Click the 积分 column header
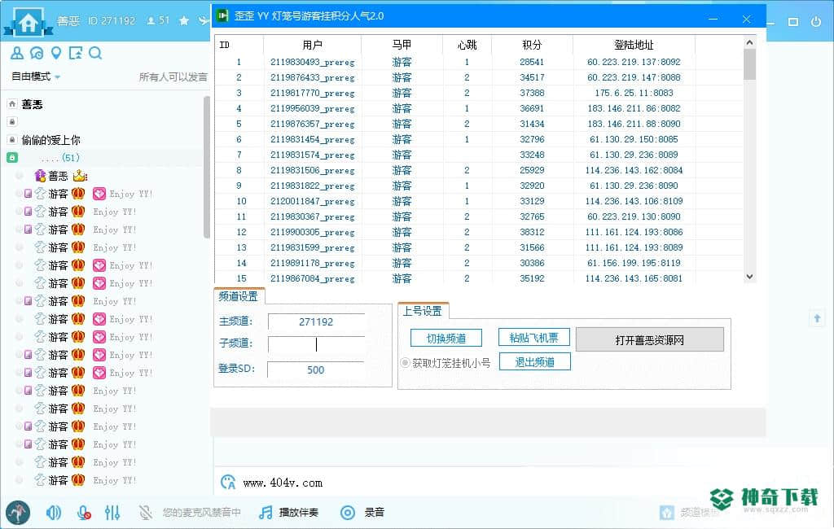The width and height of the screenshot is (834, 529). coord(532,45)
